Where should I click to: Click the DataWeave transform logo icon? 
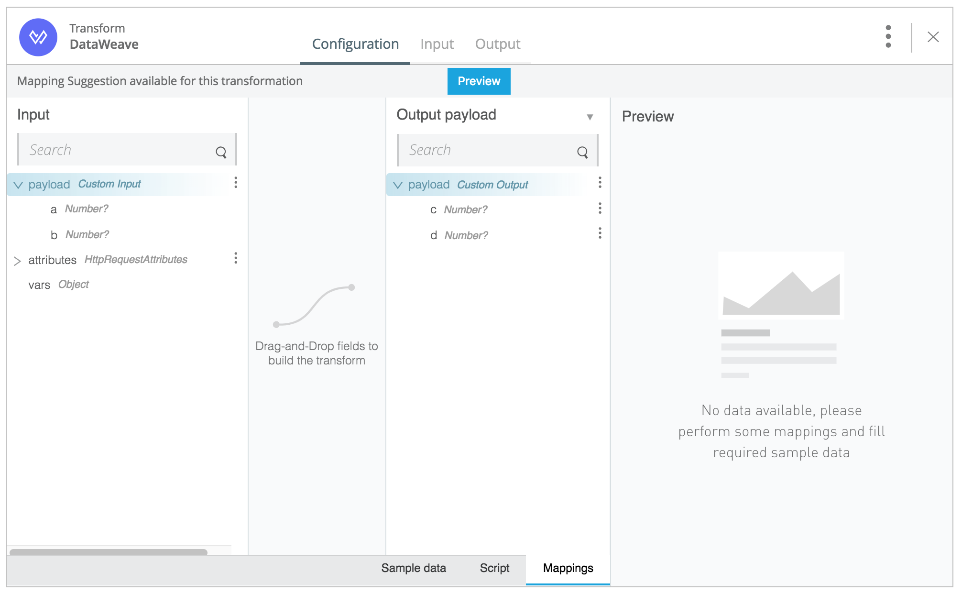(x=38, y=37)
